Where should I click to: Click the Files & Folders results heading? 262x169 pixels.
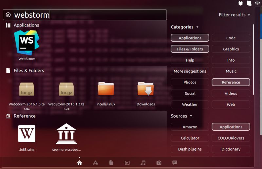click(x=29, y=70)
